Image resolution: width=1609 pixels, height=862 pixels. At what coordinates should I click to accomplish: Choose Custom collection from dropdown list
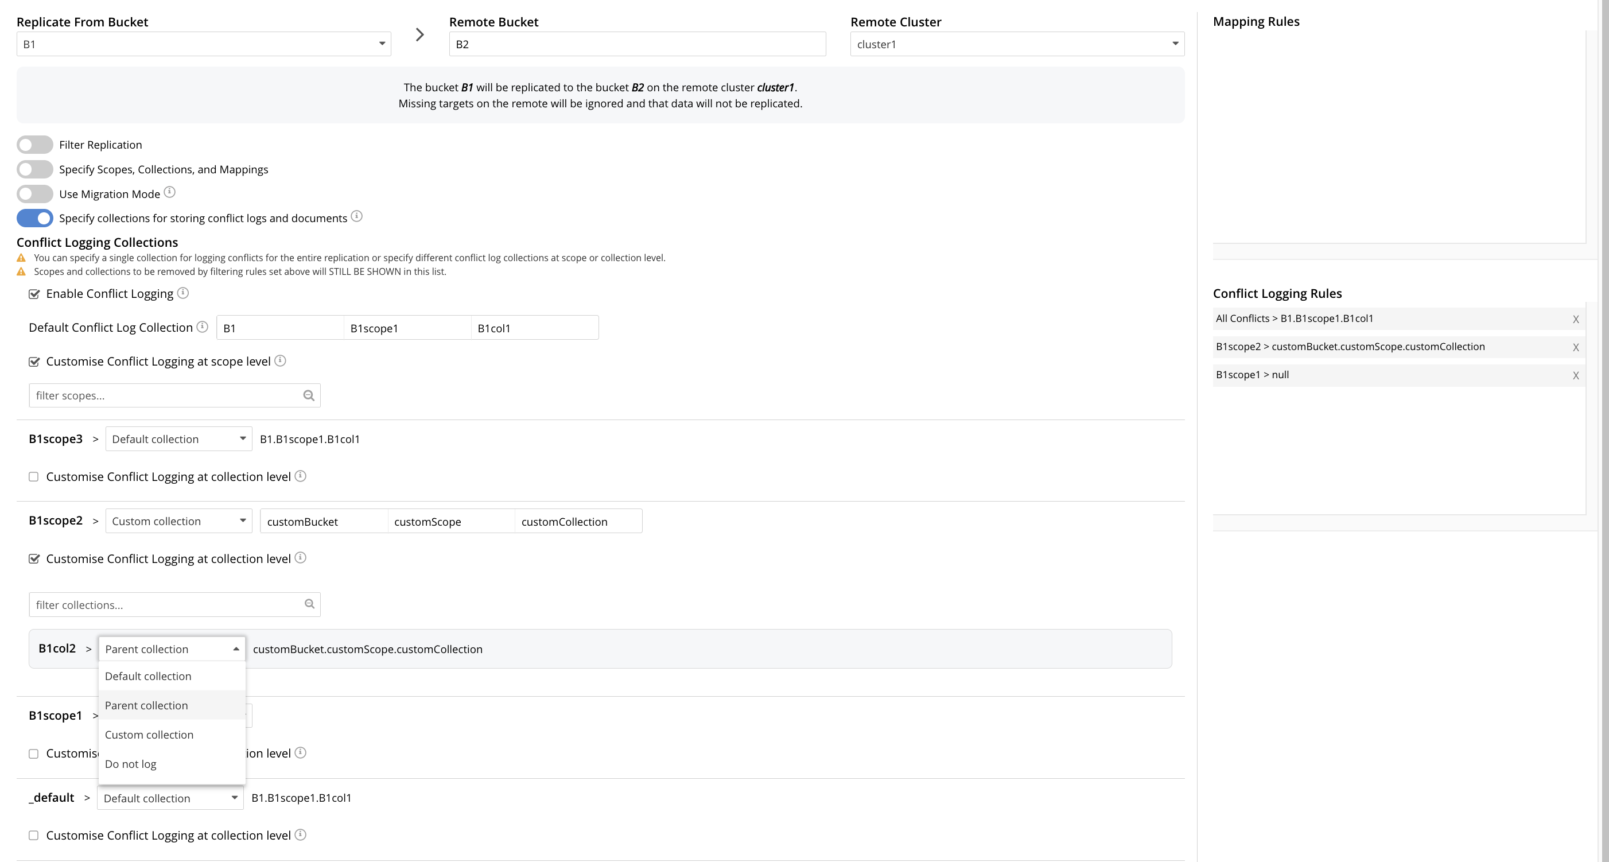pyautogui.click(x=149, y=735)
